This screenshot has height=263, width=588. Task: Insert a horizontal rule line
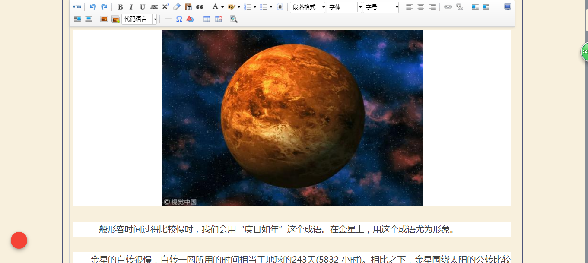click(168, 19)
